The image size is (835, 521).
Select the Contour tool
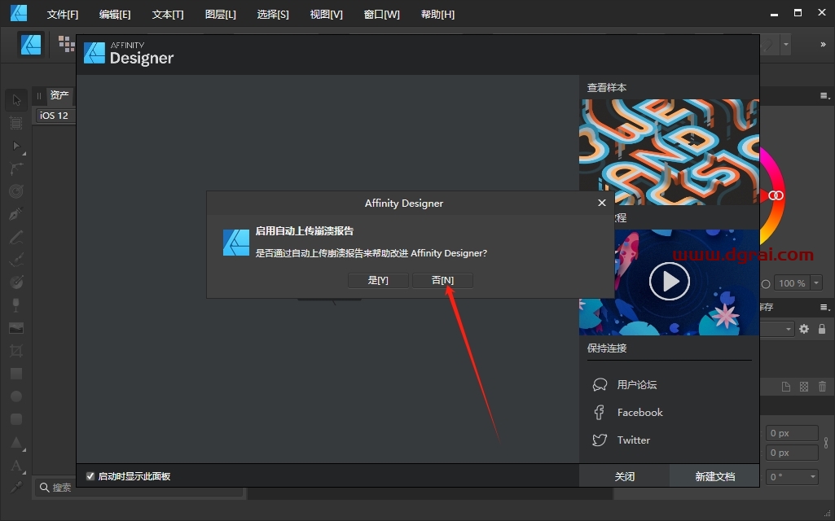(x=16, y=191)
